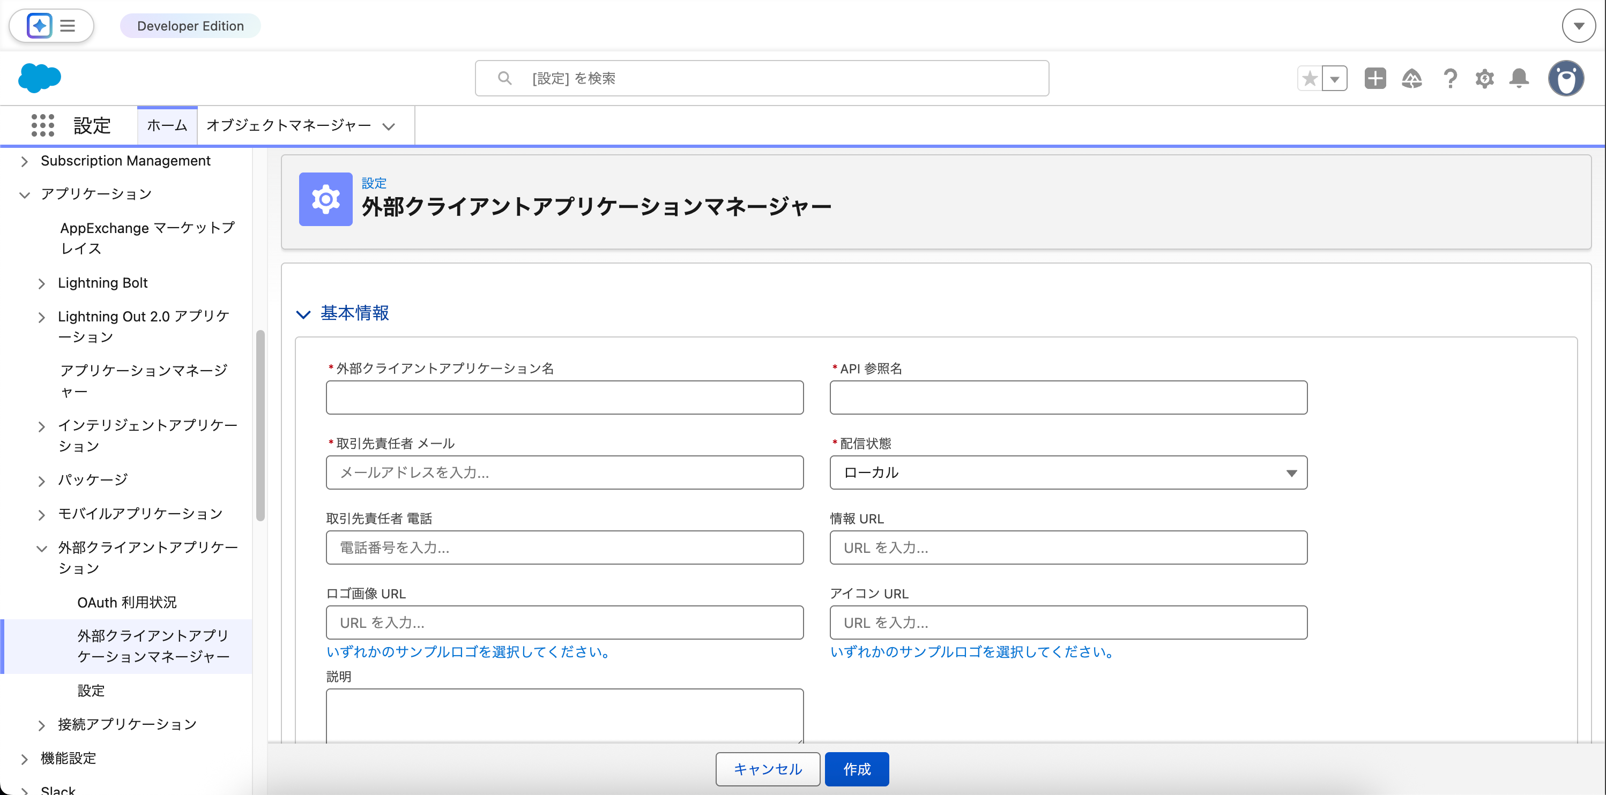
Task: Open the setup gear icon
Action: coord(1484,79)
